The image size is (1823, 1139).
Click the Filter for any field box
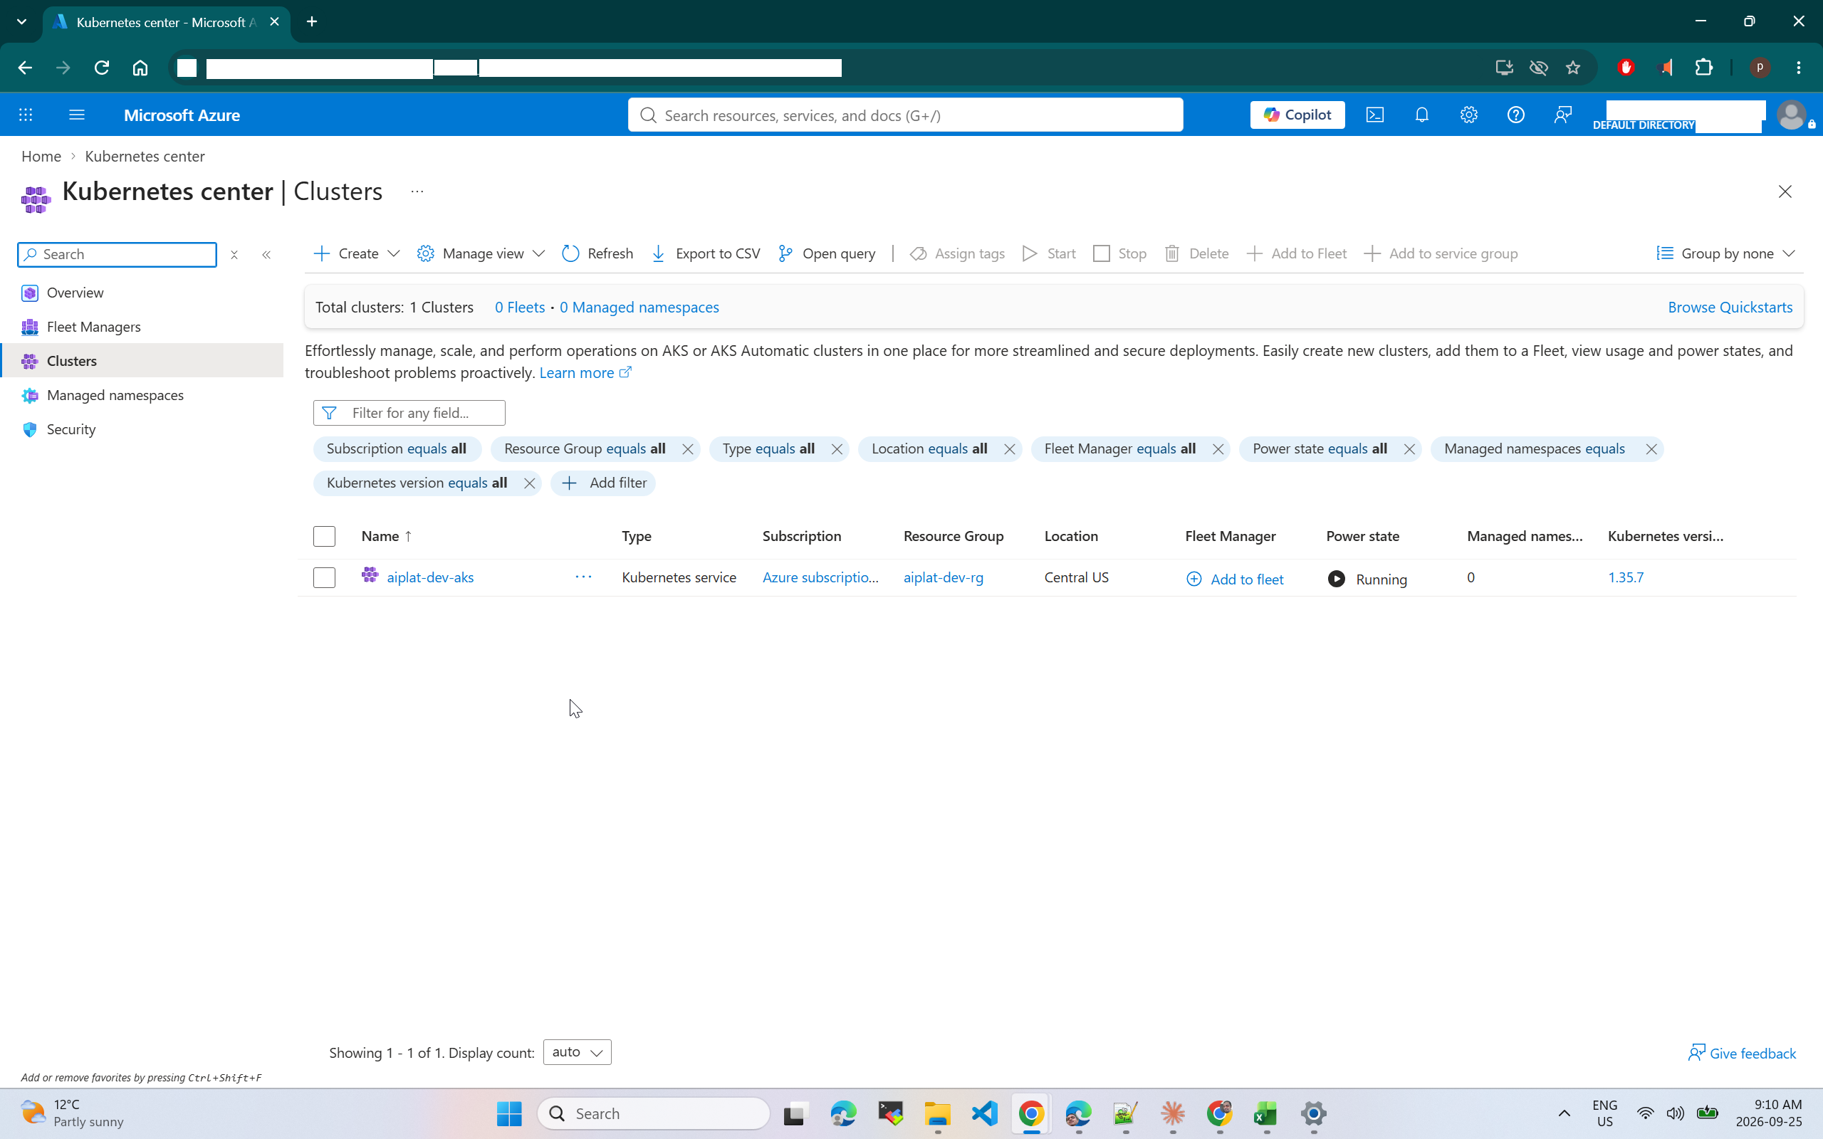(409, 413)
